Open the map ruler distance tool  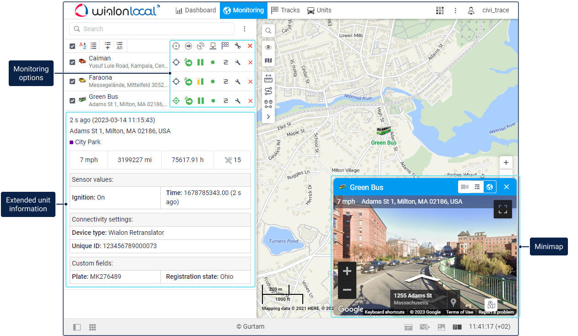click(x=268, y=78)
